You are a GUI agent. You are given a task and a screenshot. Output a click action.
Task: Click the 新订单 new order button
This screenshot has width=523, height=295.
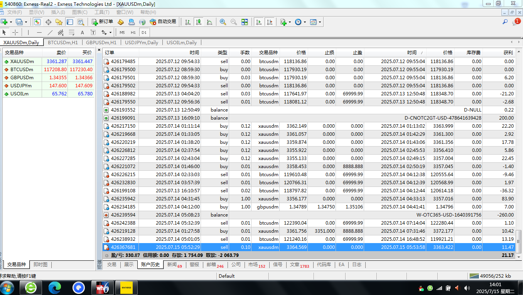point(103,22)
